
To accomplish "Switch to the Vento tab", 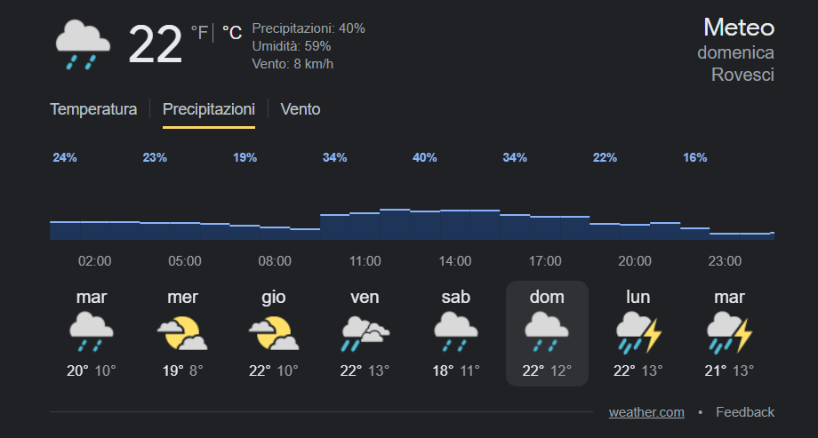I will [x=301, y=109].
